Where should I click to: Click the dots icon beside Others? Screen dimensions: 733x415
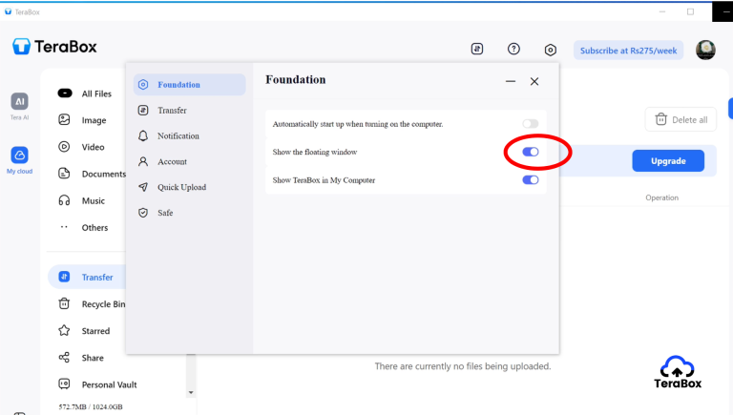coord(64,227)
